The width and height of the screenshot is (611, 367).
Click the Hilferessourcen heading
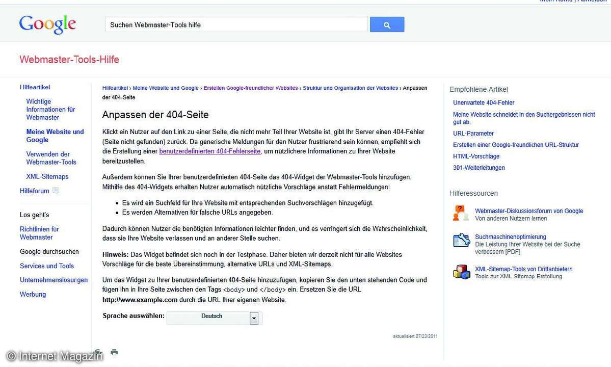473,193
